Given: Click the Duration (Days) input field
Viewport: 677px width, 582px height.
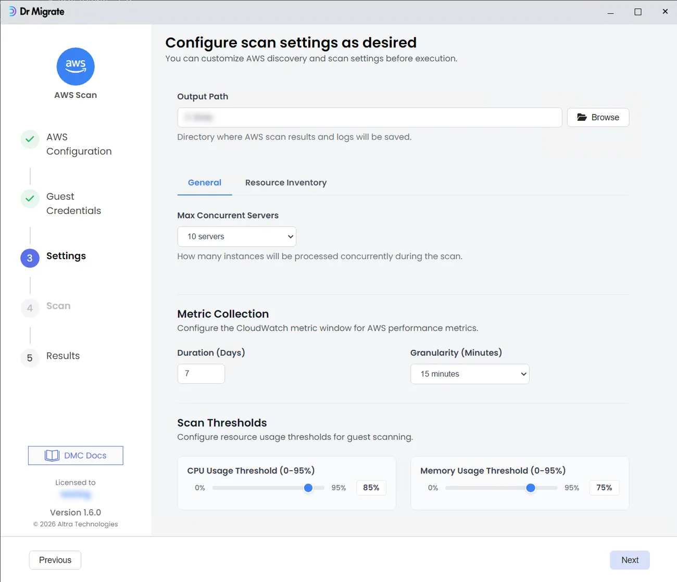Looking at the screenshot, I should pyautogui.click(x=201, y=374).
